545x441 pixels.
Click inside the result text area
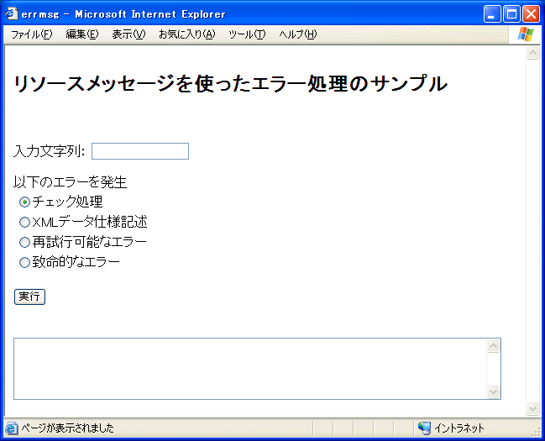pos(250,369)
